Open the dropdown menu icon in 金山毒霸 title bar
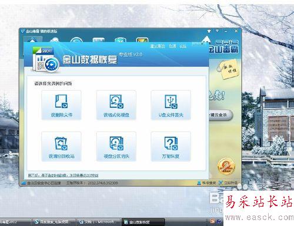294x226 pixels. 217,31
